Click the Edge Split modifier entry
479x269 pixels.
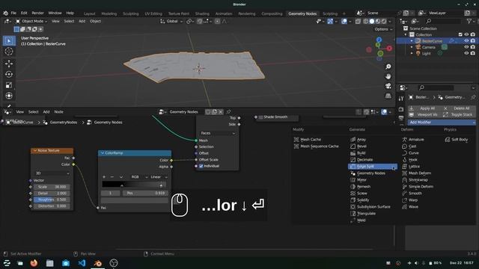[x=373, y=167]
